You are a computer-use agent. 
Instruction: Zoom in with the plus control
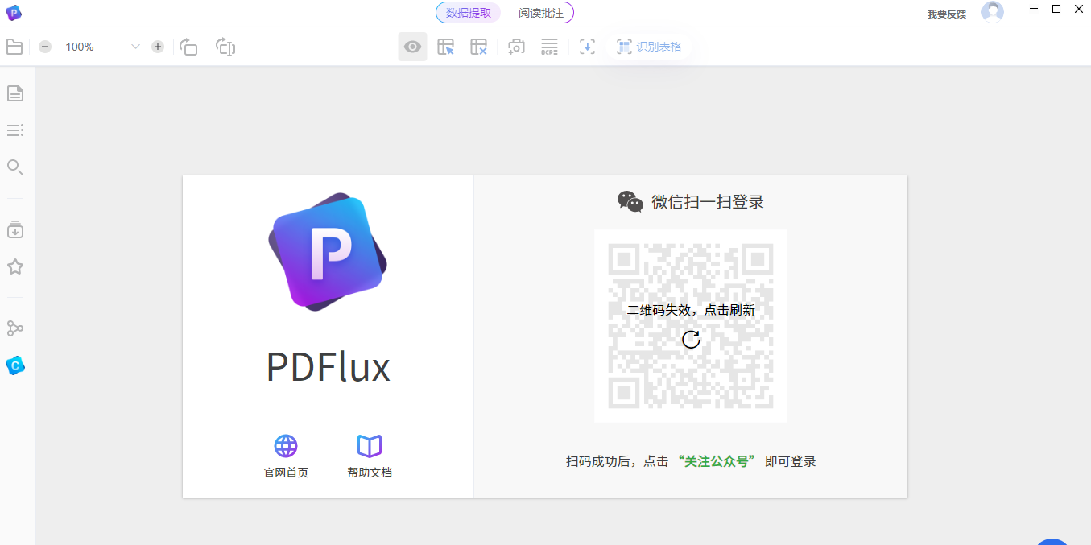157,47
